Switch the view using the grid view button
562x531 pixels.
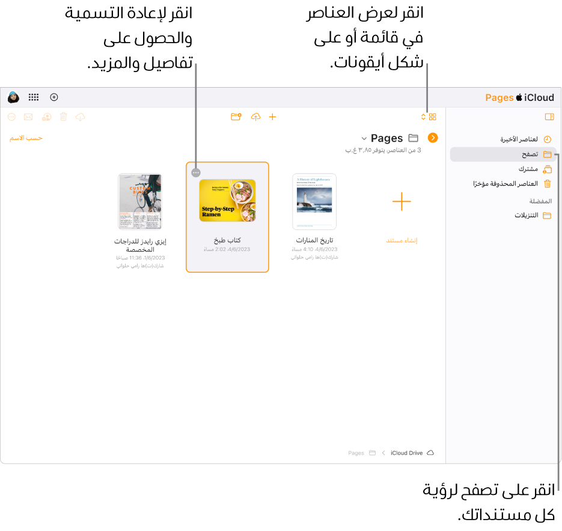coord(433,117)
